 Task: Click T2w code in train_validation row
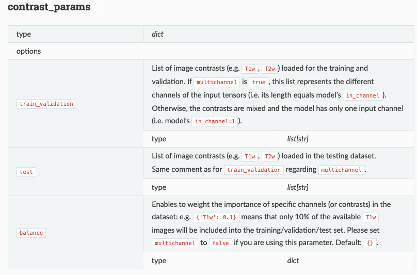(270, 69)
